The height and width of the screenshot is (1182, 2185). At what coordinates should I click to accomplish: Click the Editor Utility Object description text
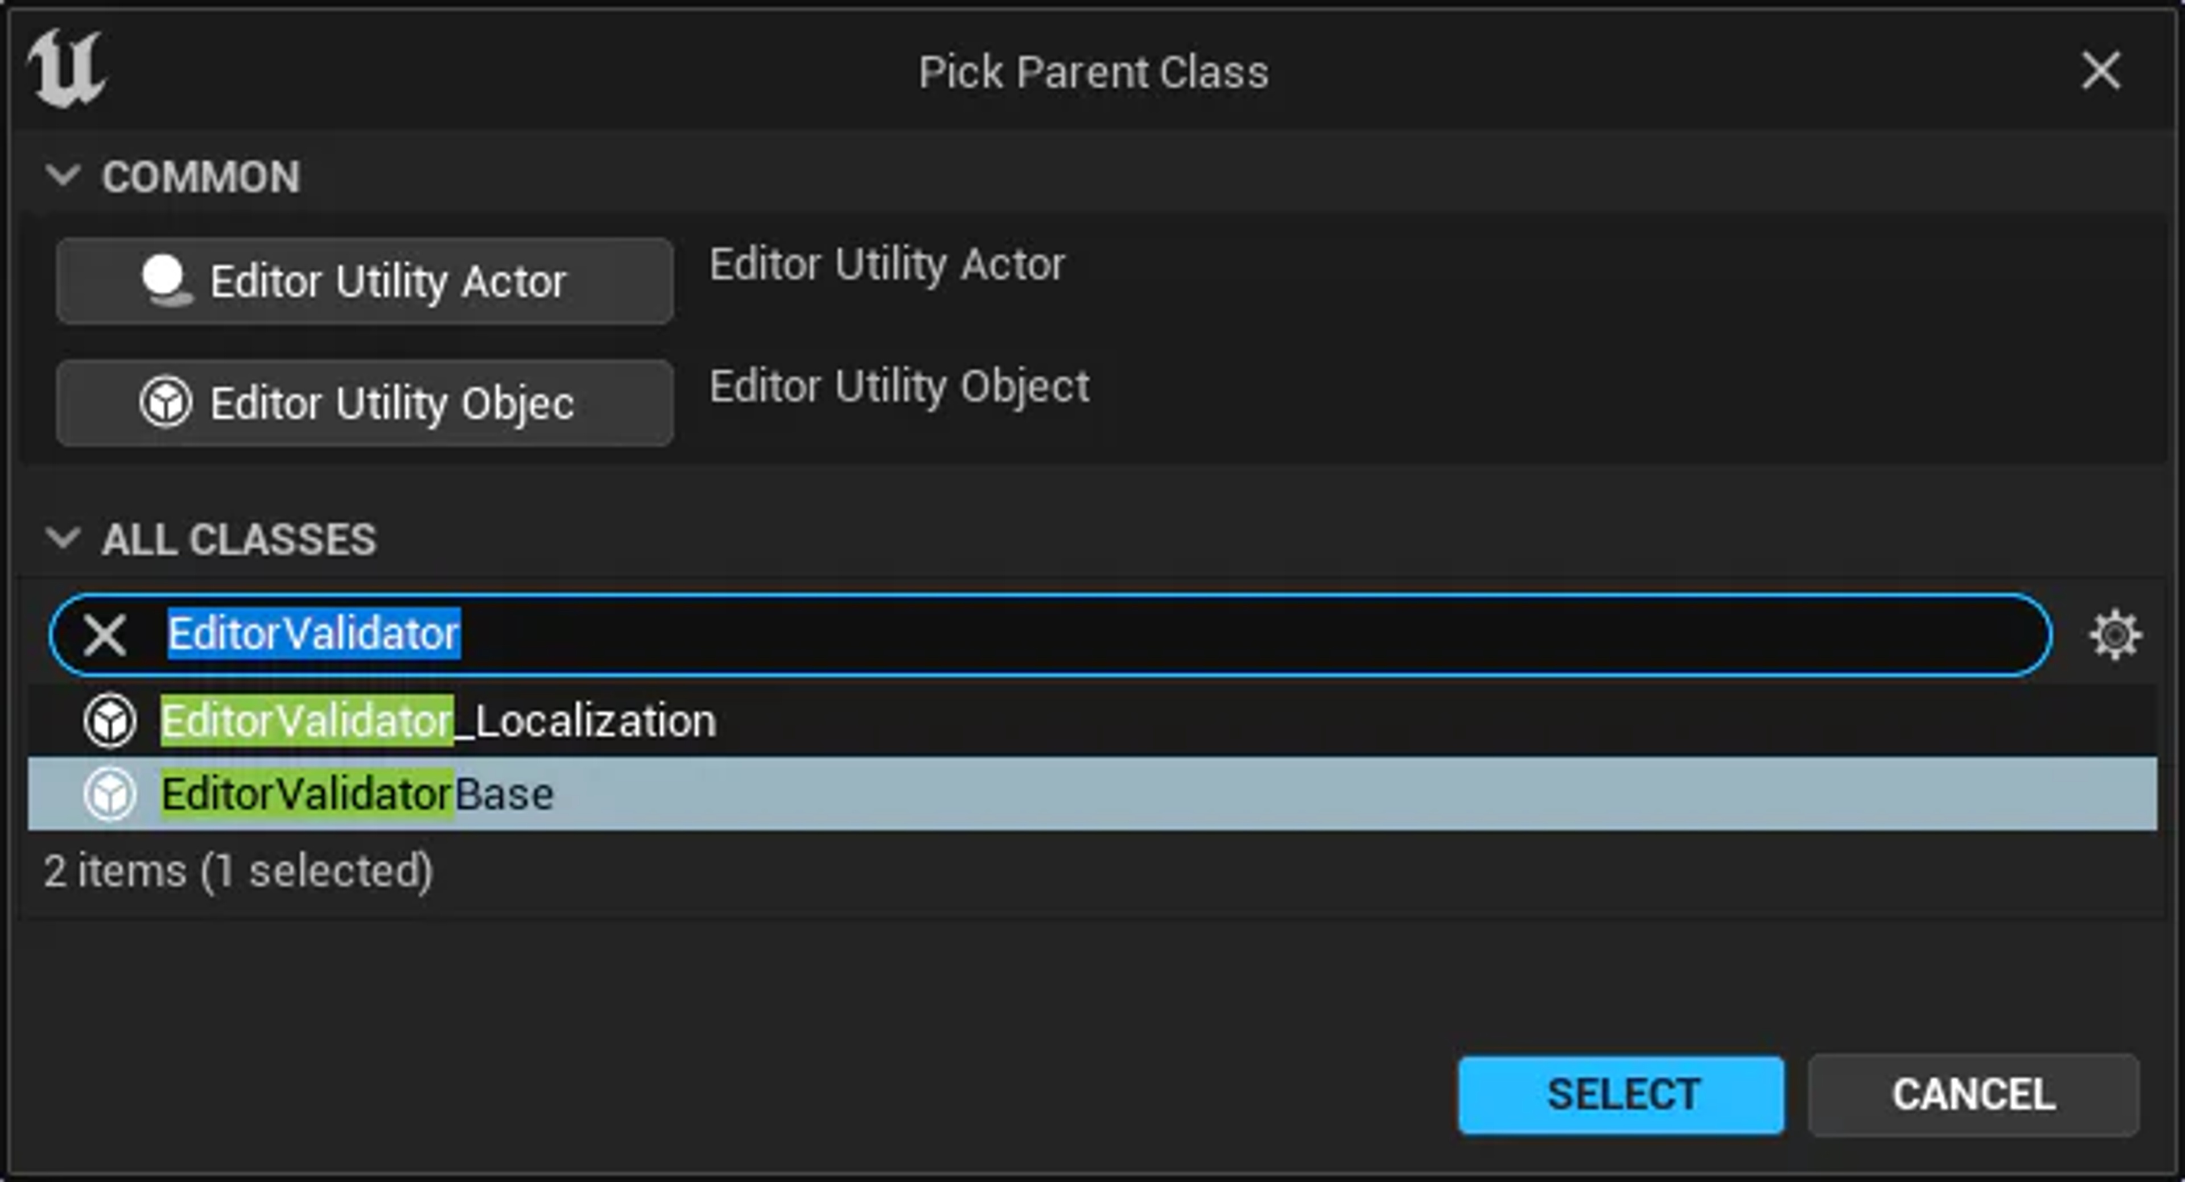tap(899, 387)
